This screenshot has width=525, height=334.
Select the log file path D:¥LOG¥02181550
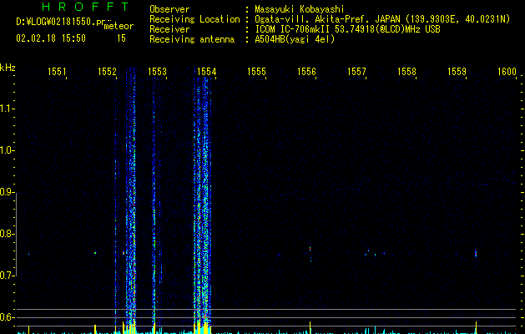pyautogui.click(x=59, y=22)
